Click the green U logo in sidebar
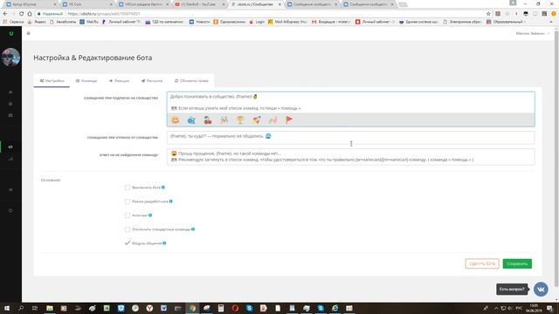The width and height of the screenshot is (559, 314). click(11, 33)
